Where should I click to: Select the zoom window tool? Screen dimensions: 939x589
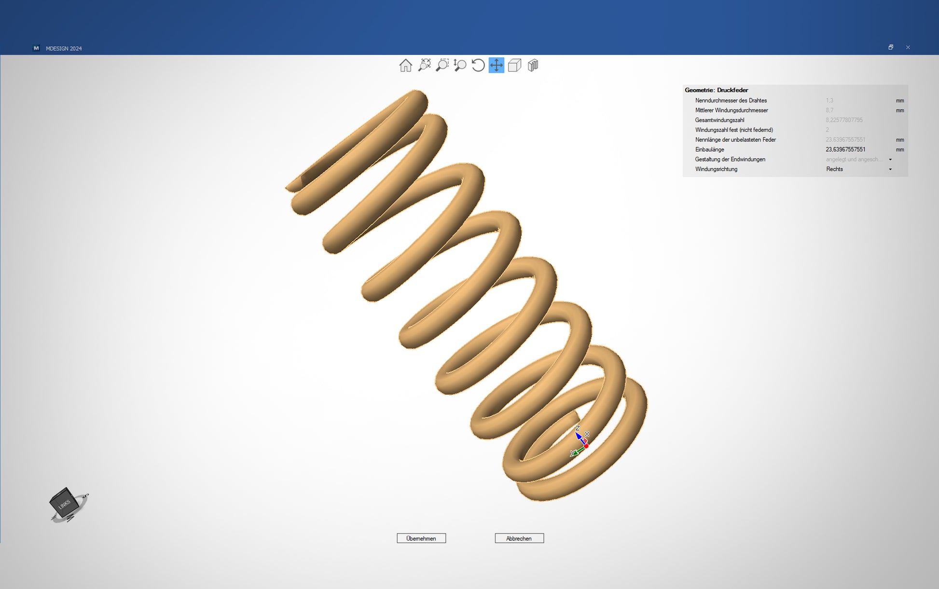click(442, 65)
